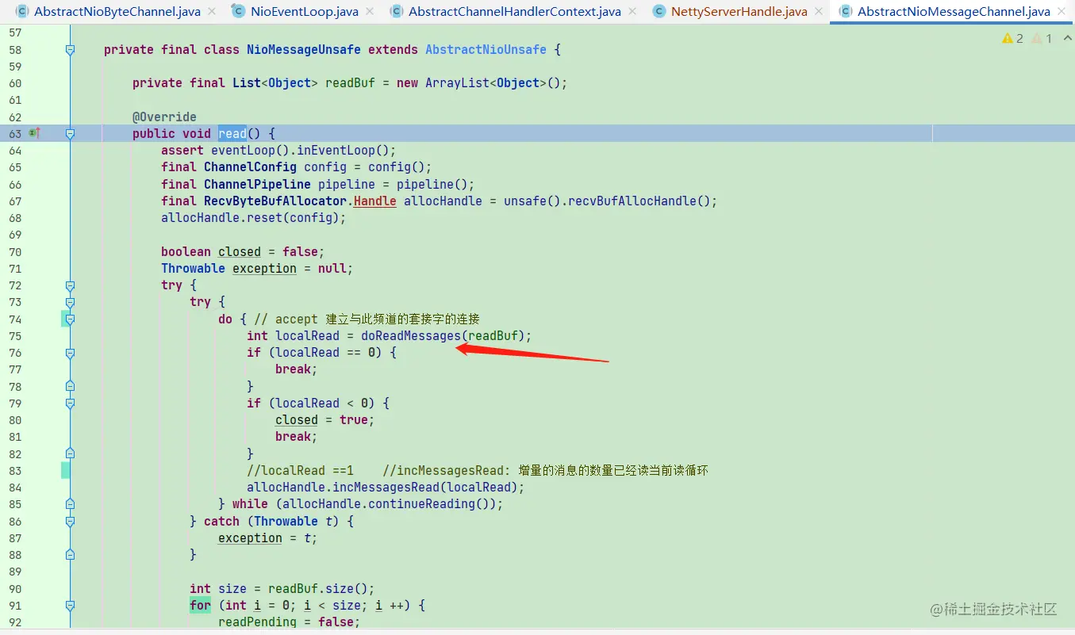1075x635 pixels.
Task: Collapse the read() method at line 63
Action: (70, 134)
